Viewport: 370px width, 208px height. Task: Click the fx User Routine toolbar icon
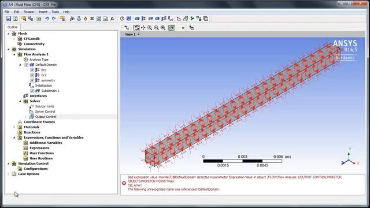click(x=112, y=18)
